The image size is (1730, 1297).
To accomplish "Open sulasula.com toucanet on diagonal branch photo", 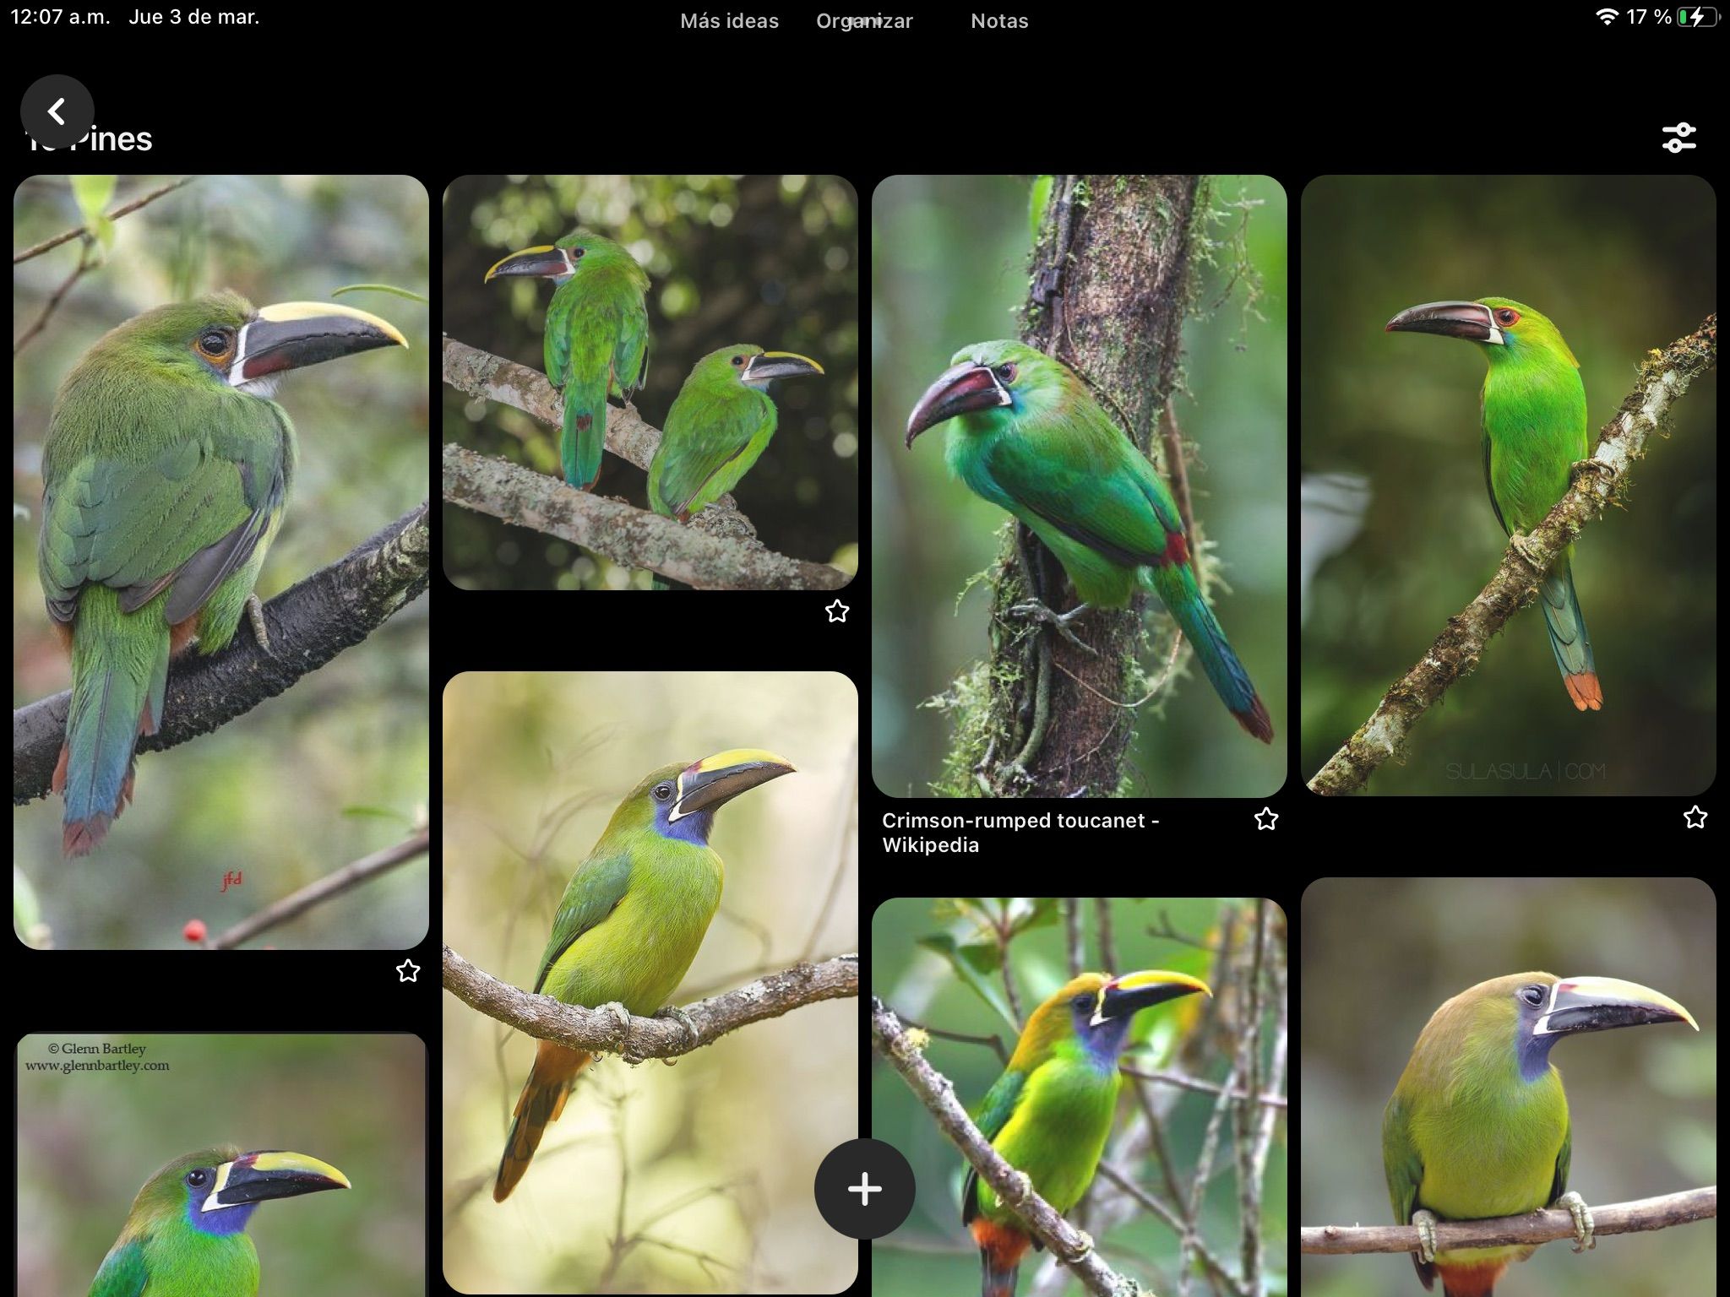I will click(x=1509, y=486).
